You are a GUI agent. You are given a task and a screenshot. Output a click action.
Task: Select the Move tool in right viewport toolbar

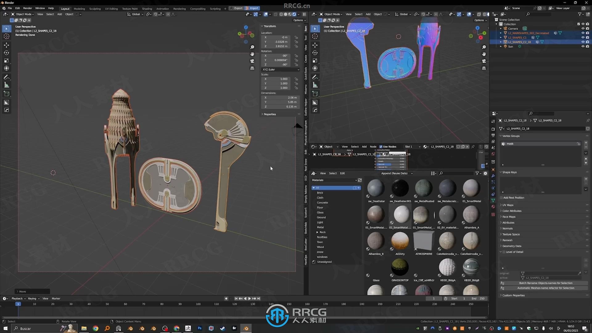click(315, 45)
